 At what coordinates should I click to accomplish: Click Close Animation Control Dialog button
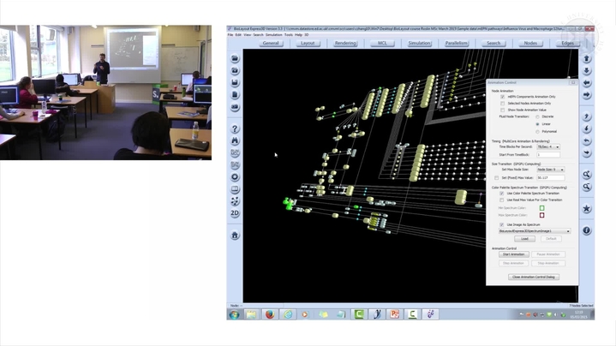[533, 277]
